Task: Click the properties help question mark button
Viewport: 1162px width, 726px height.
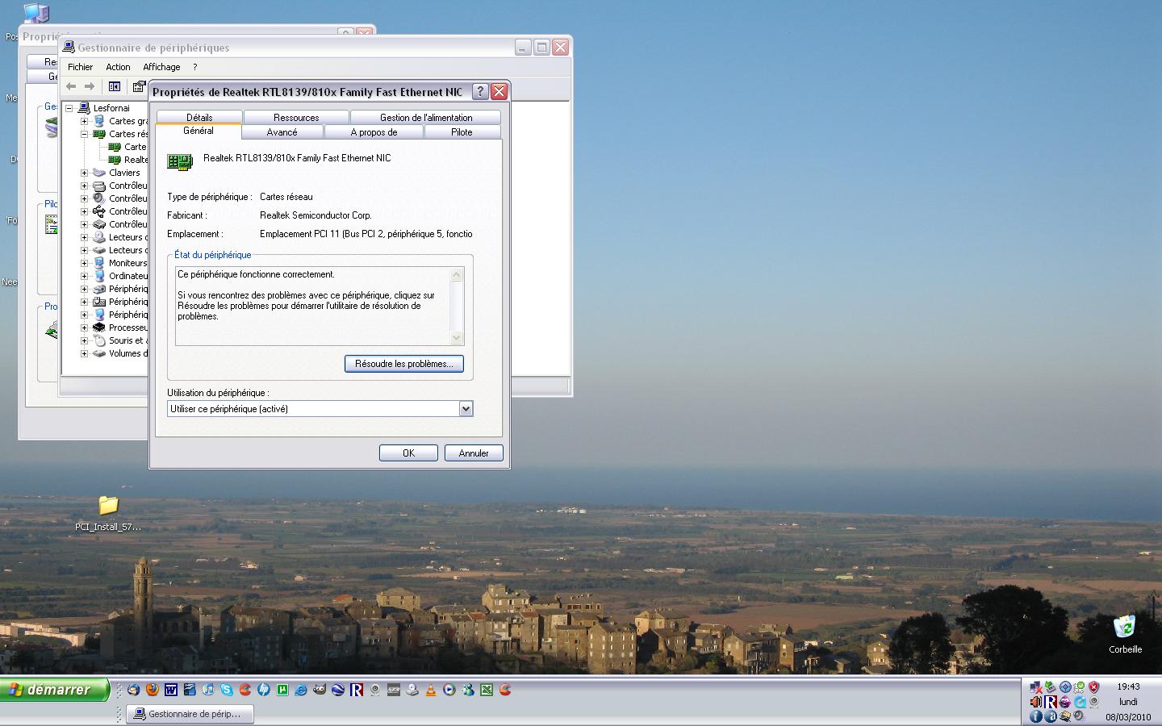Action: coord(479,92)
